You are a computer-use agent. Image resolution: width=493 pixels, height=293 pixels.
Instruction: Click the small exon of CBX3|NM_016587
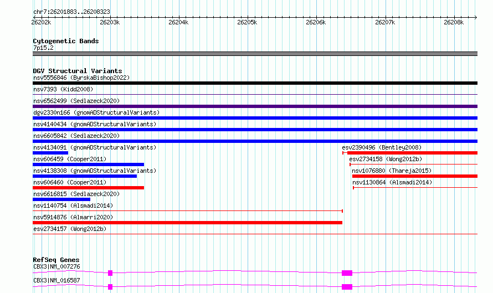tap(110, 287)
